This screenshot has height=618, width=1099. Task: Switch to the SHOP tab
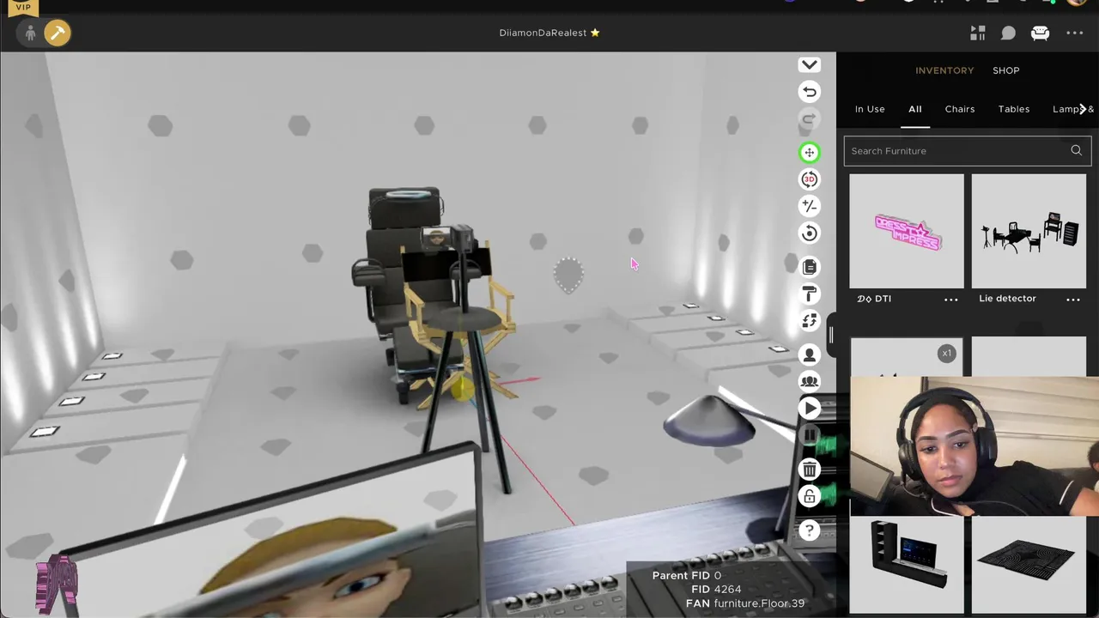point(1006,70)
